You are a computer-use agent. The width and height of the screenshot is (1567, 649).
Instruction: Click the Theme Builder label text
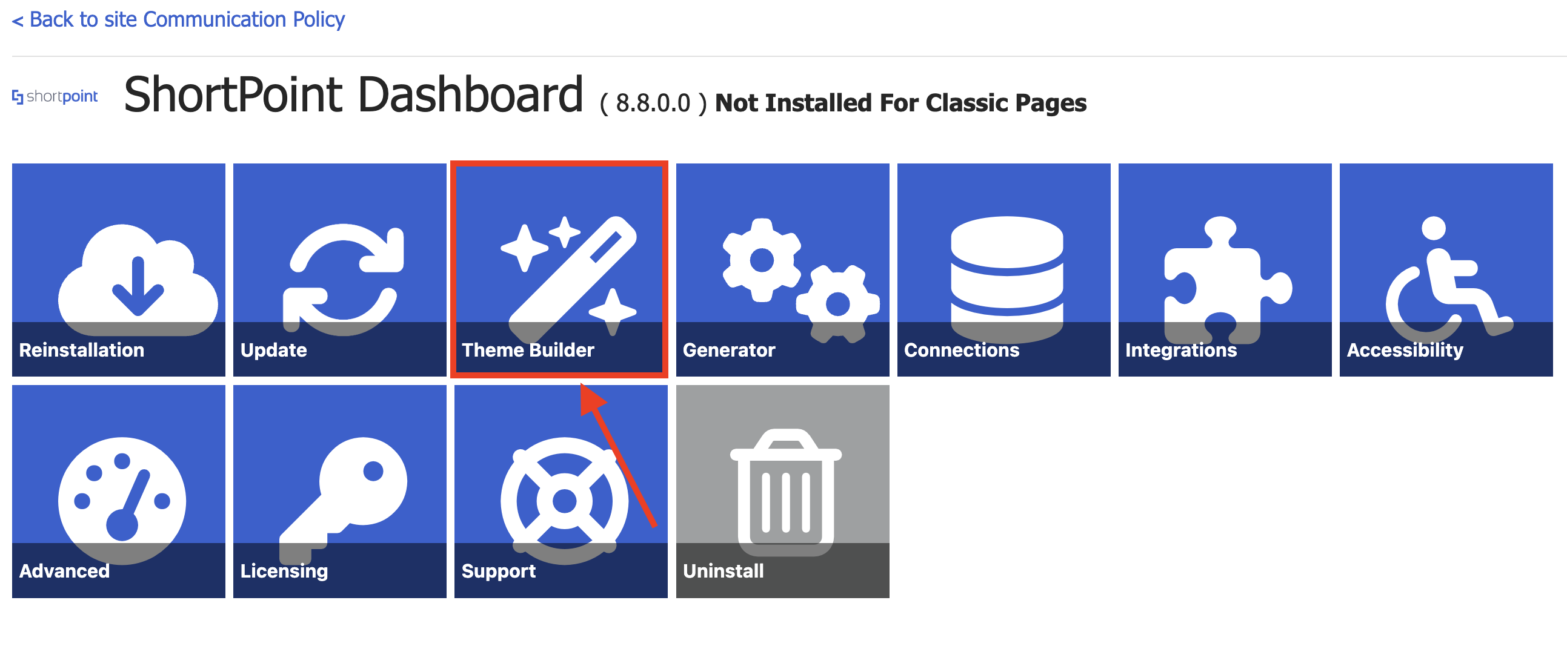point(528,349)
